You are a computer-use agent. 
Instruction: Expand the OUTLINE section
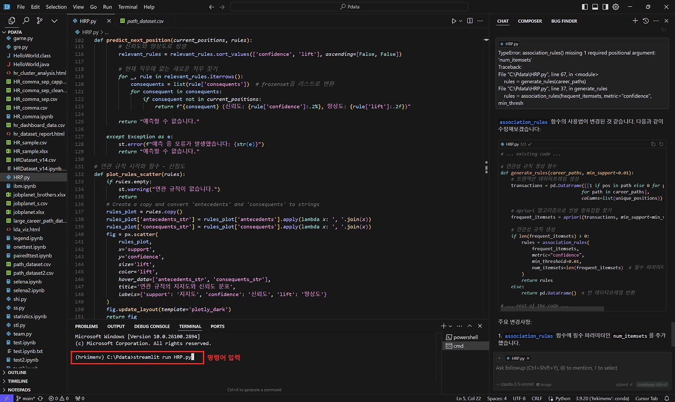tap(34, 372)
